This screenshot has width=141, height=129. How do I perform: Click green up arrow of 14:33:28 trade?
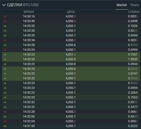pyautogui.click(x=5, y=45)
